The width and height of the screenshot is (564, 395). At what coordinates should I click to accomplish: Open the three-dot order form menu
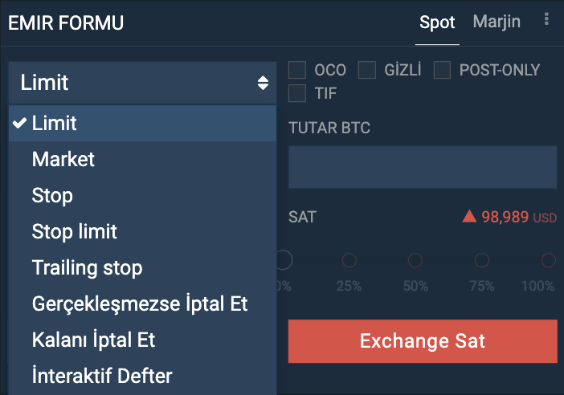click(x=546, y=19)
